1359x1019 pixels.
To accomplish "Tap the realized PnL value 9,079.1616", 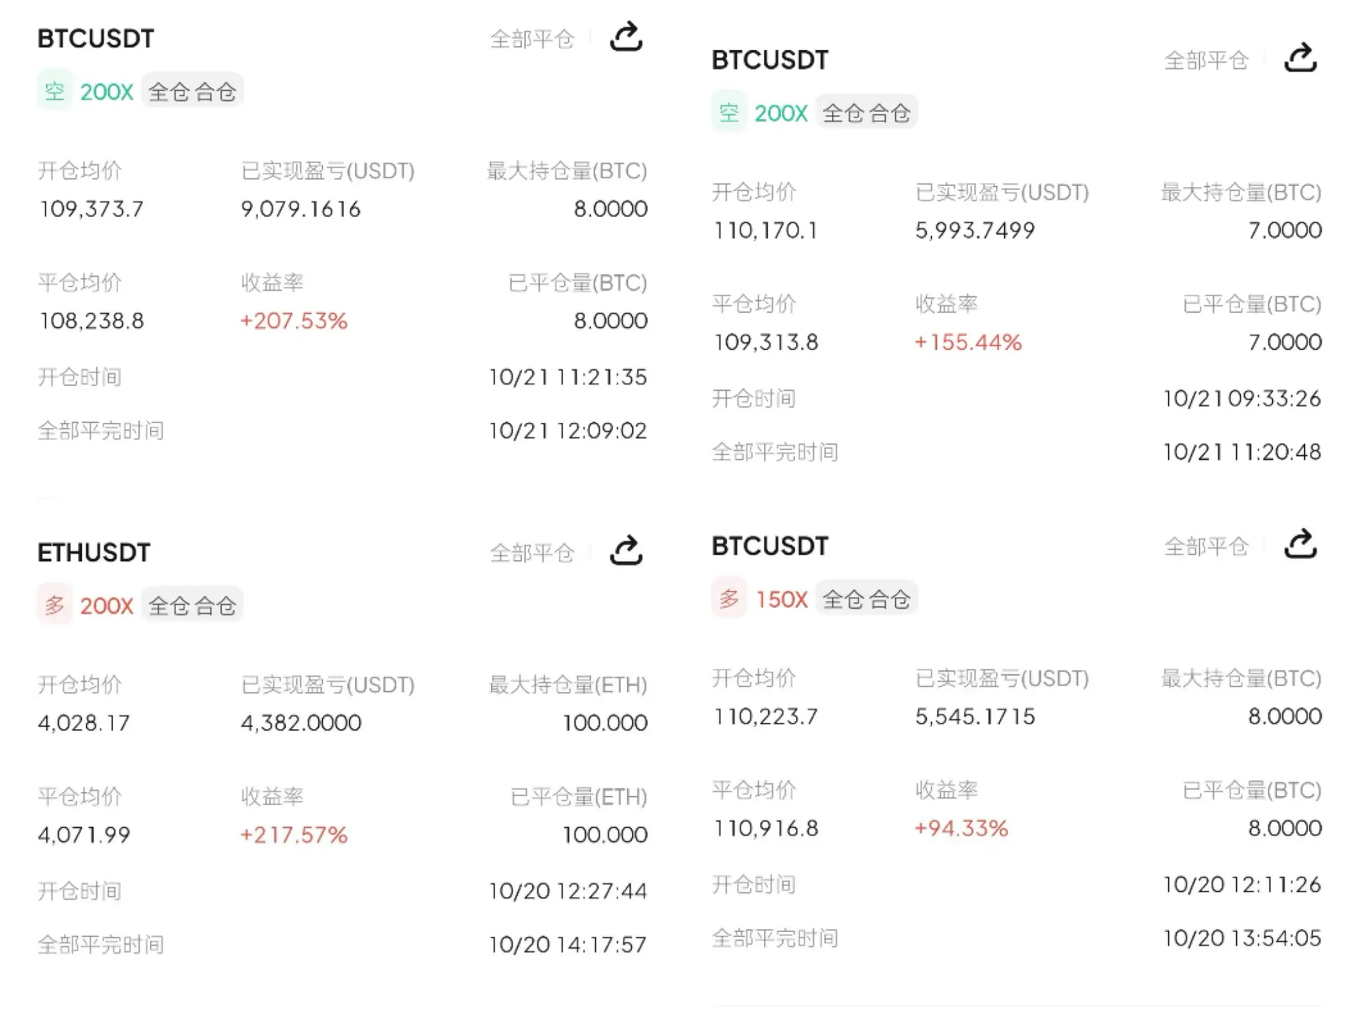I will (x=301, y=209).
